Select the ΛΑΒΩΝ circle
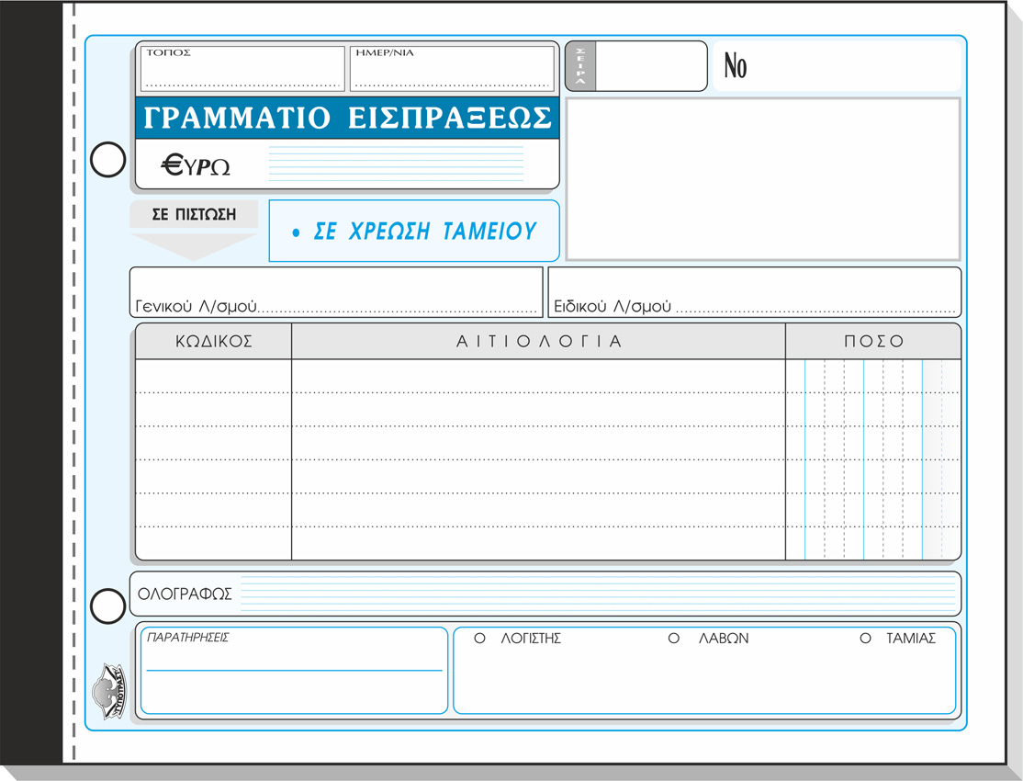1023x781 pixels. point(673,638)
